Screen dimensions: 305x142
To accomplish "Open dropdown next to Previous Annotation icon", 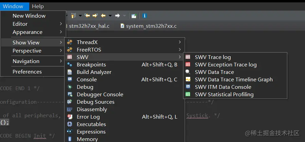I will point(80,16).
